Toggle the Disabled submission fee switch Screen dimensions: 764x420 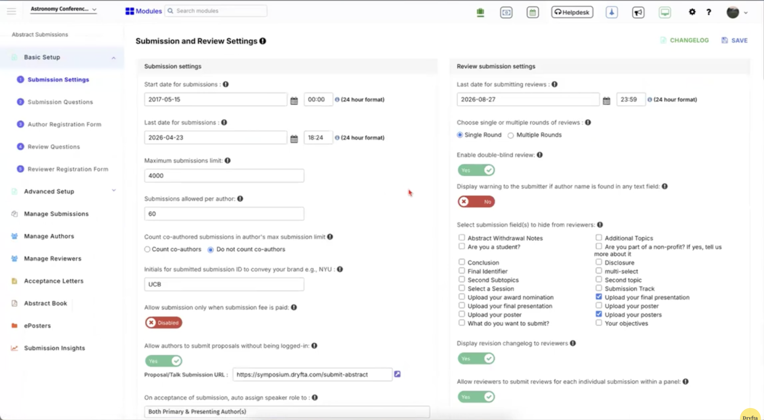[164, 322]
